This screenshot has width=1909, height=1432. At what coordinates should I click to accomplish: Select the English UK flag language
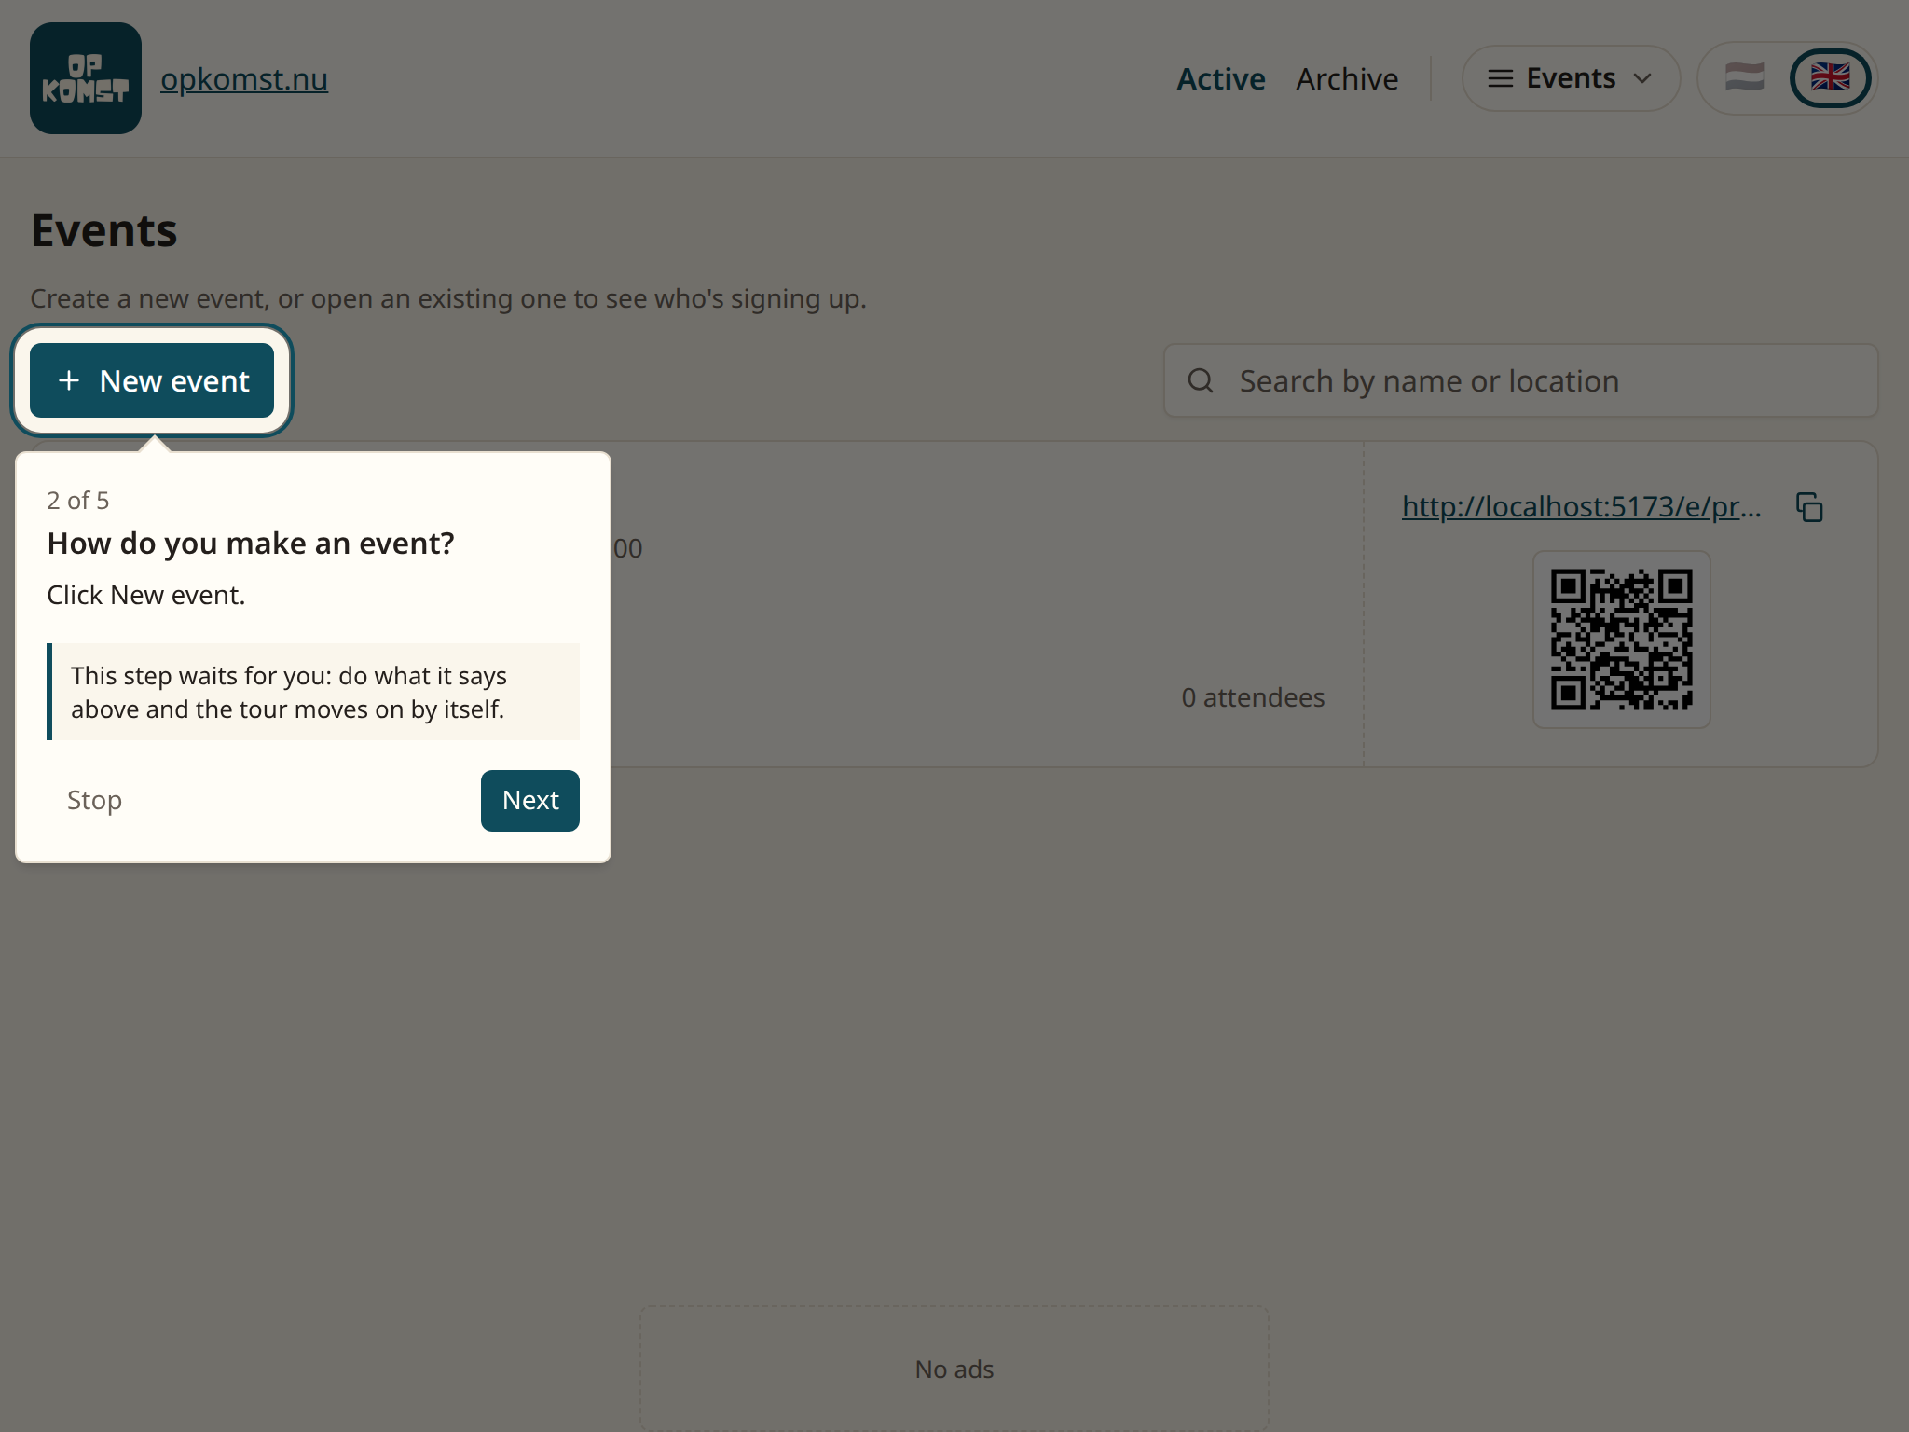pos(1831,78)
